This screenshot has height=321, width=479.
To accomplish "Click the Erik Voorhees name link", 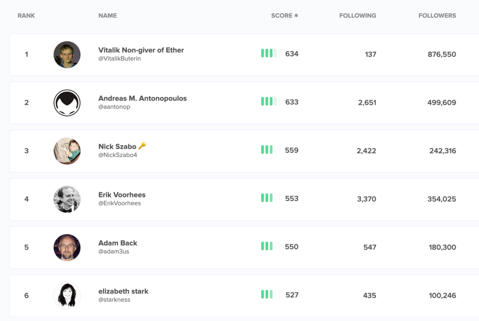I will pos(122,195).
